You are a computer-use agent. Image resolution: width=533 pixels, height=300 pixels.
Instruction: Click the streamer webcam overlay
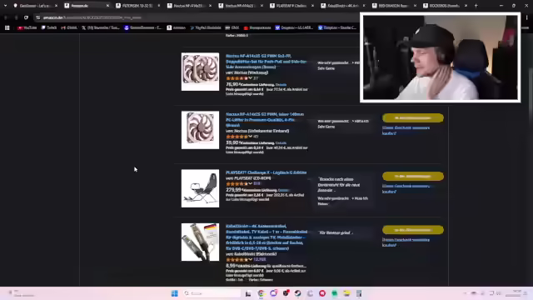(441, 57)
